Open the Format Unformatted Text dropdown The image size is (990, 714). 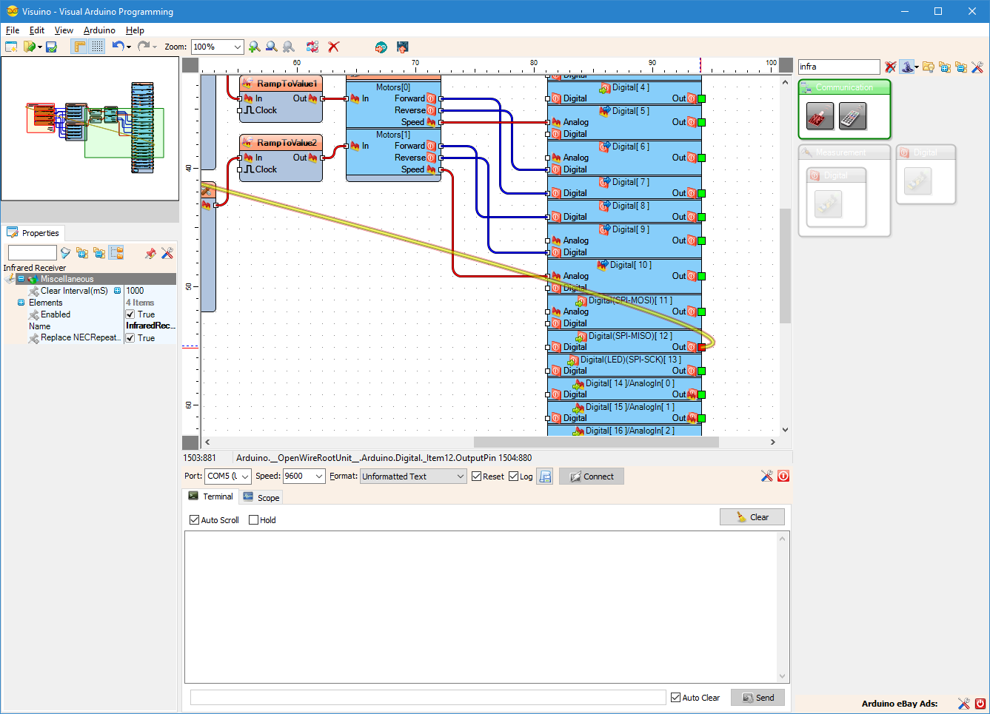(x=461, y=476)
